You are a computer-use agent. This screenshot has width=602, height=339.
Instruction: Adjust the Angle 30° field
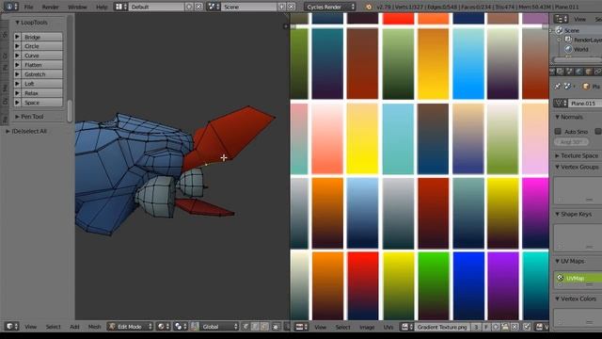[572, 142]
